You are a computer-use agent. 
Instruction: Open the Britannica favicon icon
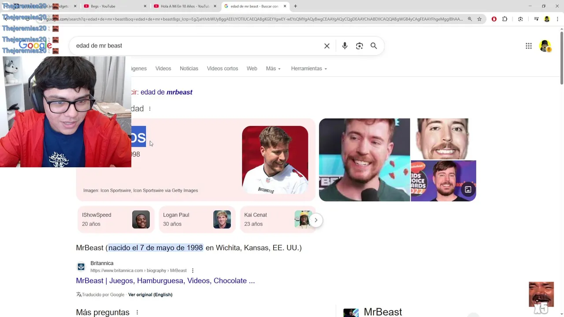pyautogui.click(x=81, y=267)
